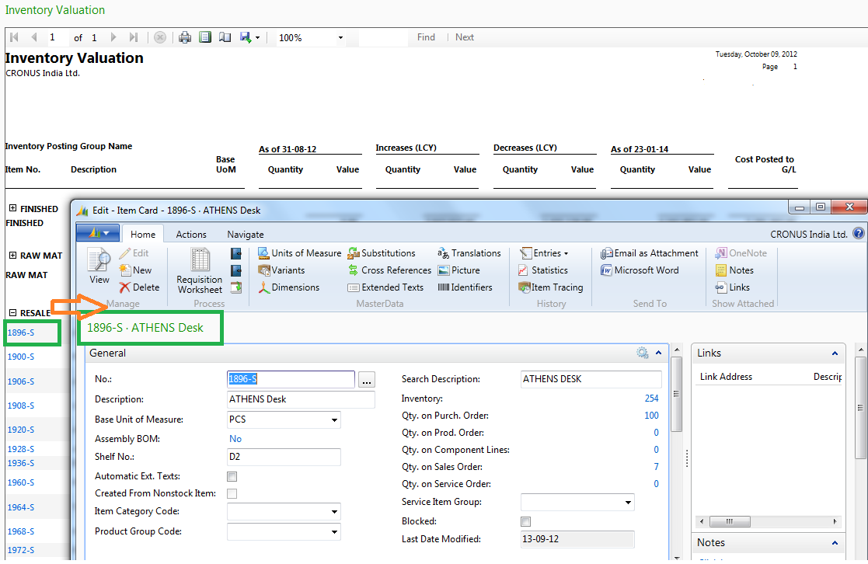
Task: Go to first page of report
Action: pyautogui.click(x=15, y=37)
